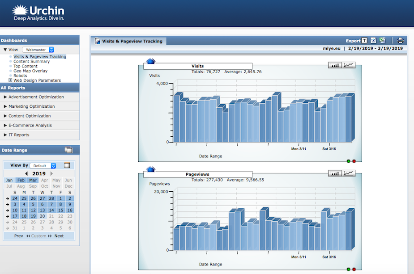
Task: Print the Visits & Pageview Tracking report
Action: pos(400,41)
